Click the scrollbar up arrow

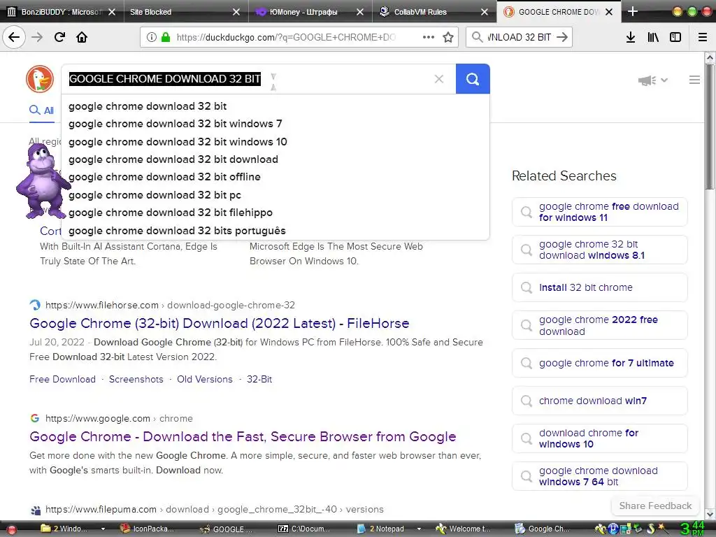pos(709,57)
